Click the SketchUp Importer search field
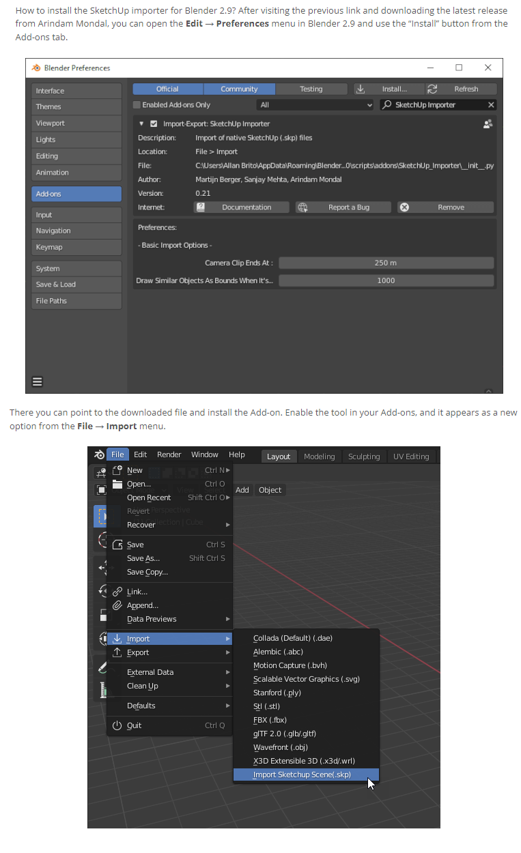This screenshot has height=853, width=521. point(438,105)
